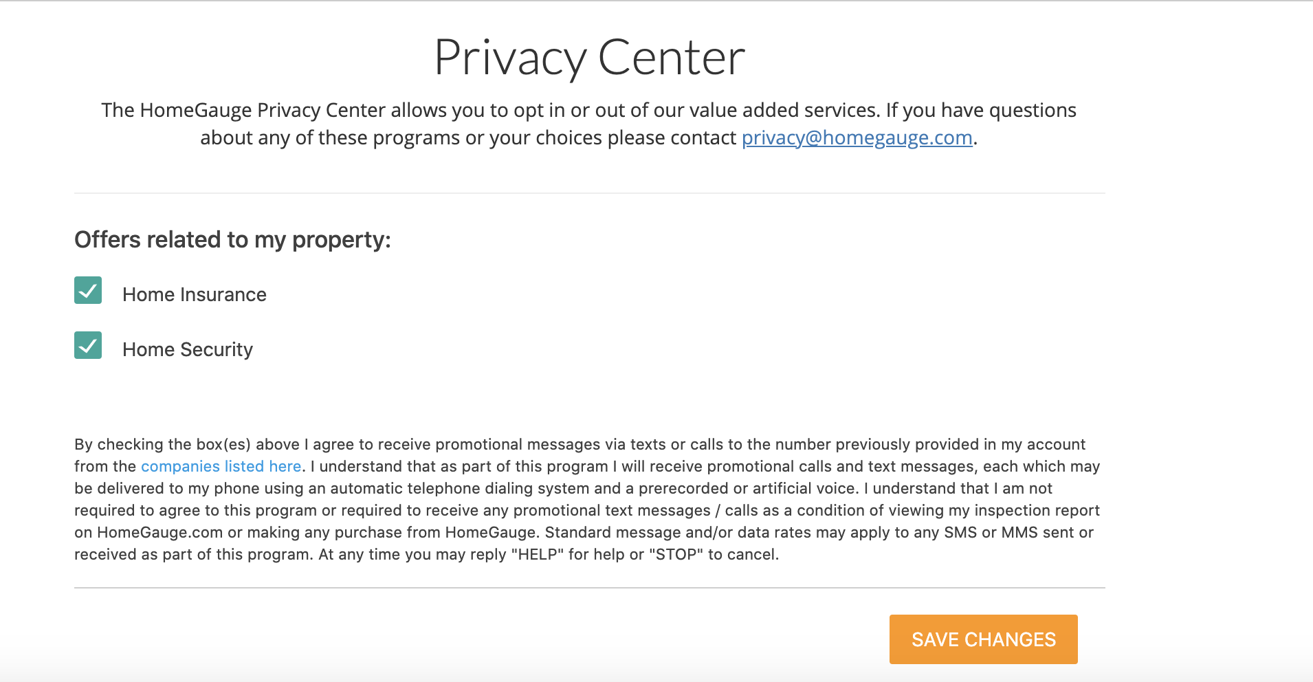Uncheck the Home Insurance checkbox
The width and height of the screenshot is (1313, 682).
click(88, 291)
